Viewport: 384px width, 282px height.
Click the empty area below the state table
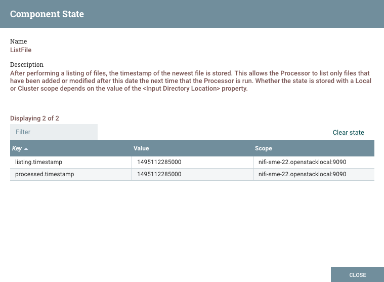[x=192, y=223]
